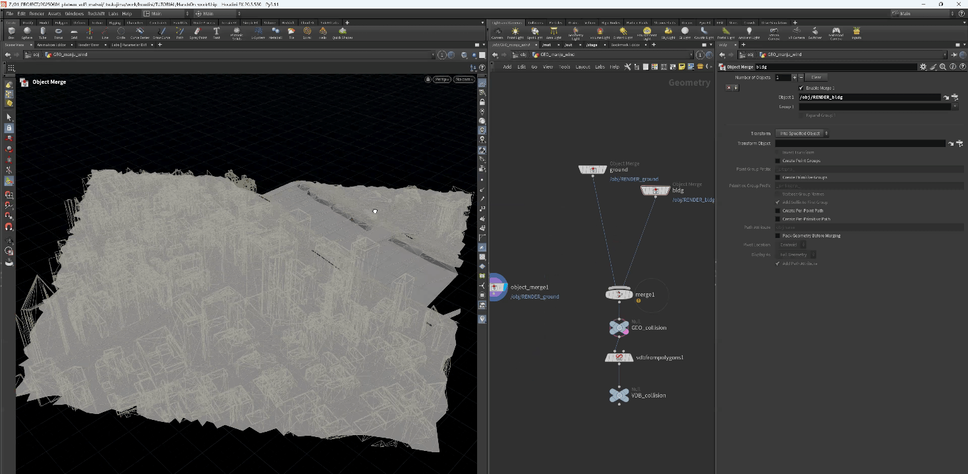
Task: Expand the Group 1 dropdown arrow
Action: [955, 106]
